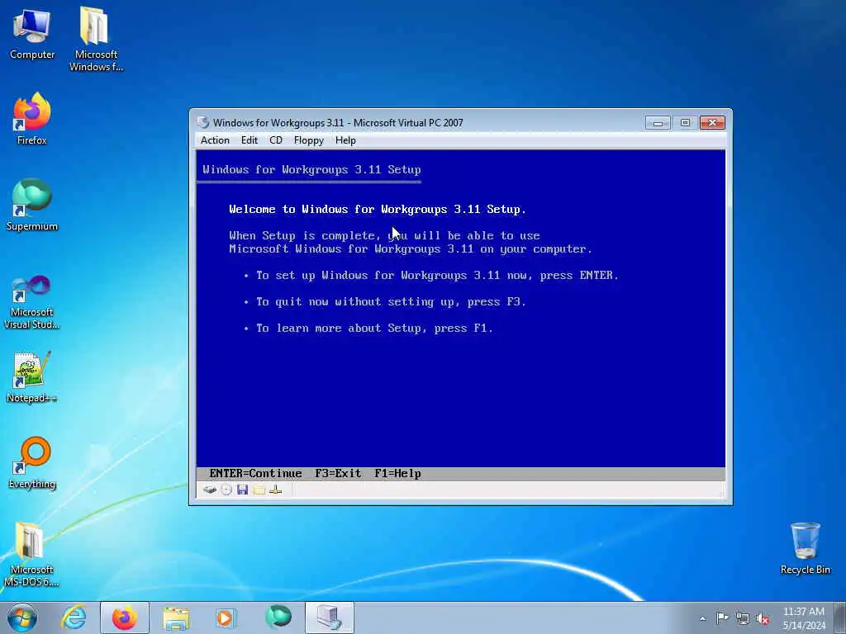Open the clock showing 11:37 AM
This screenshot has height=634, width=846.
coord(804,618)
